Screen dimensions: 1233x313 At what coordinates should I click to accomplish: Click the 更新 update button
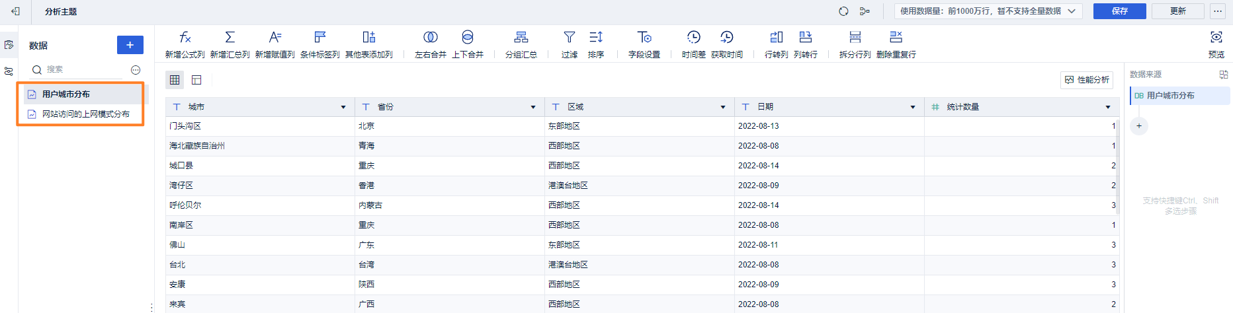[x=1178, y=11]
